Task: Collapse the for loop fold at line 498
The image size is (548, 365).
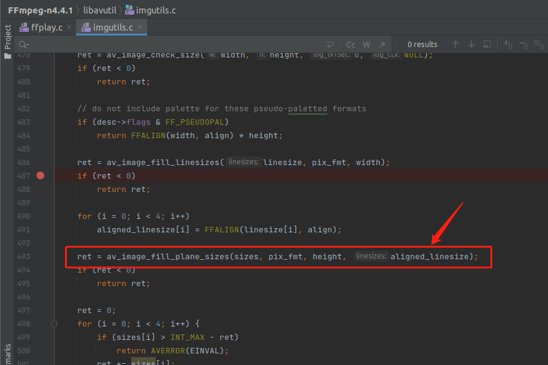Action: pyautogui.click(x=54, y=323)
